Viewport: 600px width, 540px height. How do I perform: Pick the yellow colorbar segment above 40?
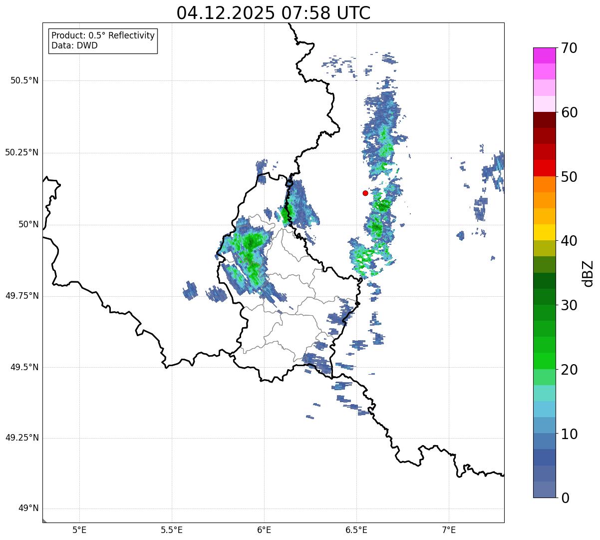(x=545, y=232)
